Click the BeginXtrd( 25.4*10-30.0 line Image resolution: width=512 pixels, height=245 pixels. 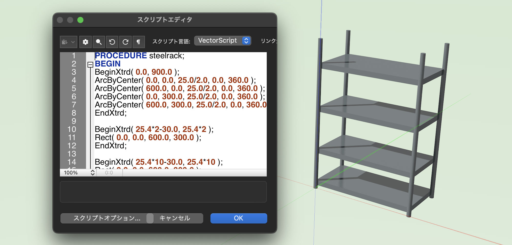[159, 162]
